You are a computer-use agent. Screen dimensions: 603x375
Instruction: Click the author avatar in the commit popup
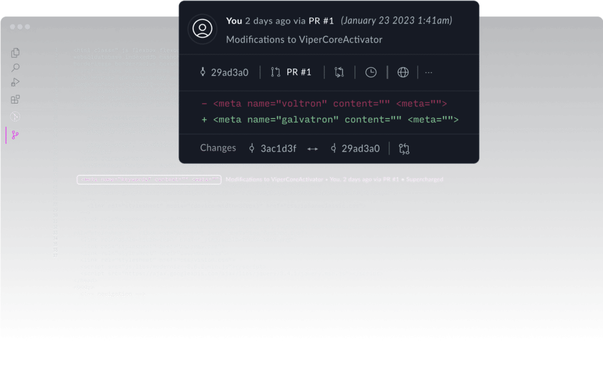pyautogui.click(x=203, y=29)
